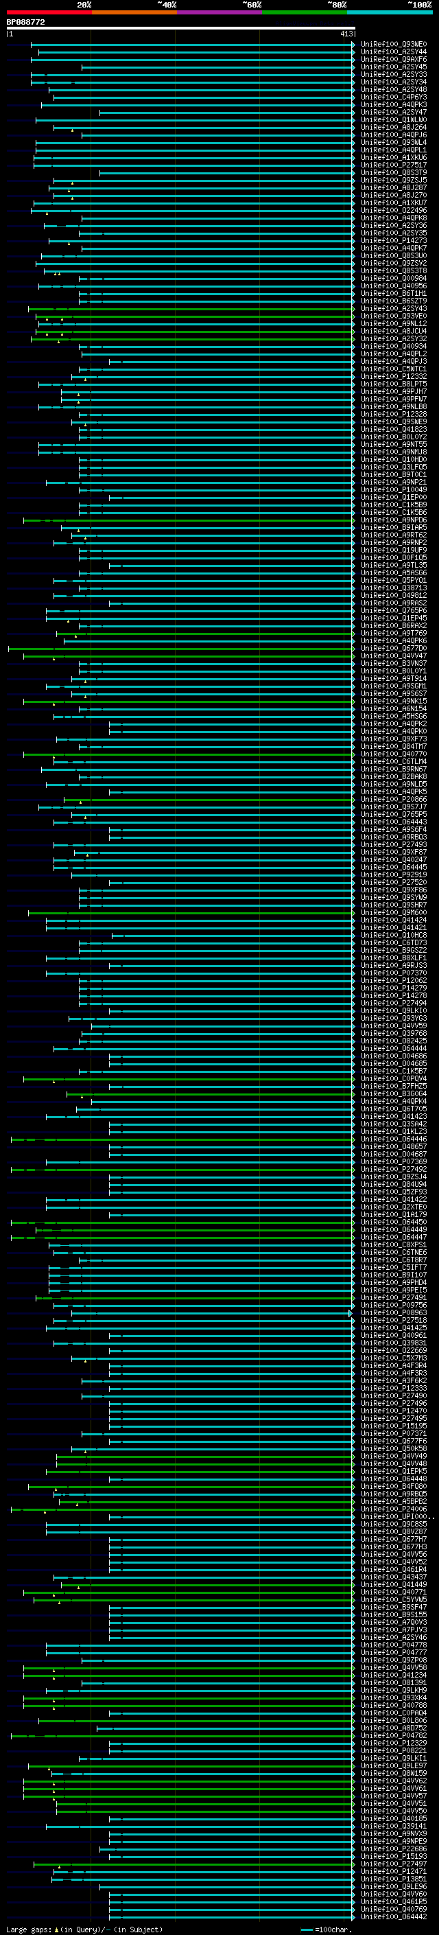This screenshot has width=439, height=1935.
Task: Click the green ~80% identity legend bar
Action: [x=305, y=12]
